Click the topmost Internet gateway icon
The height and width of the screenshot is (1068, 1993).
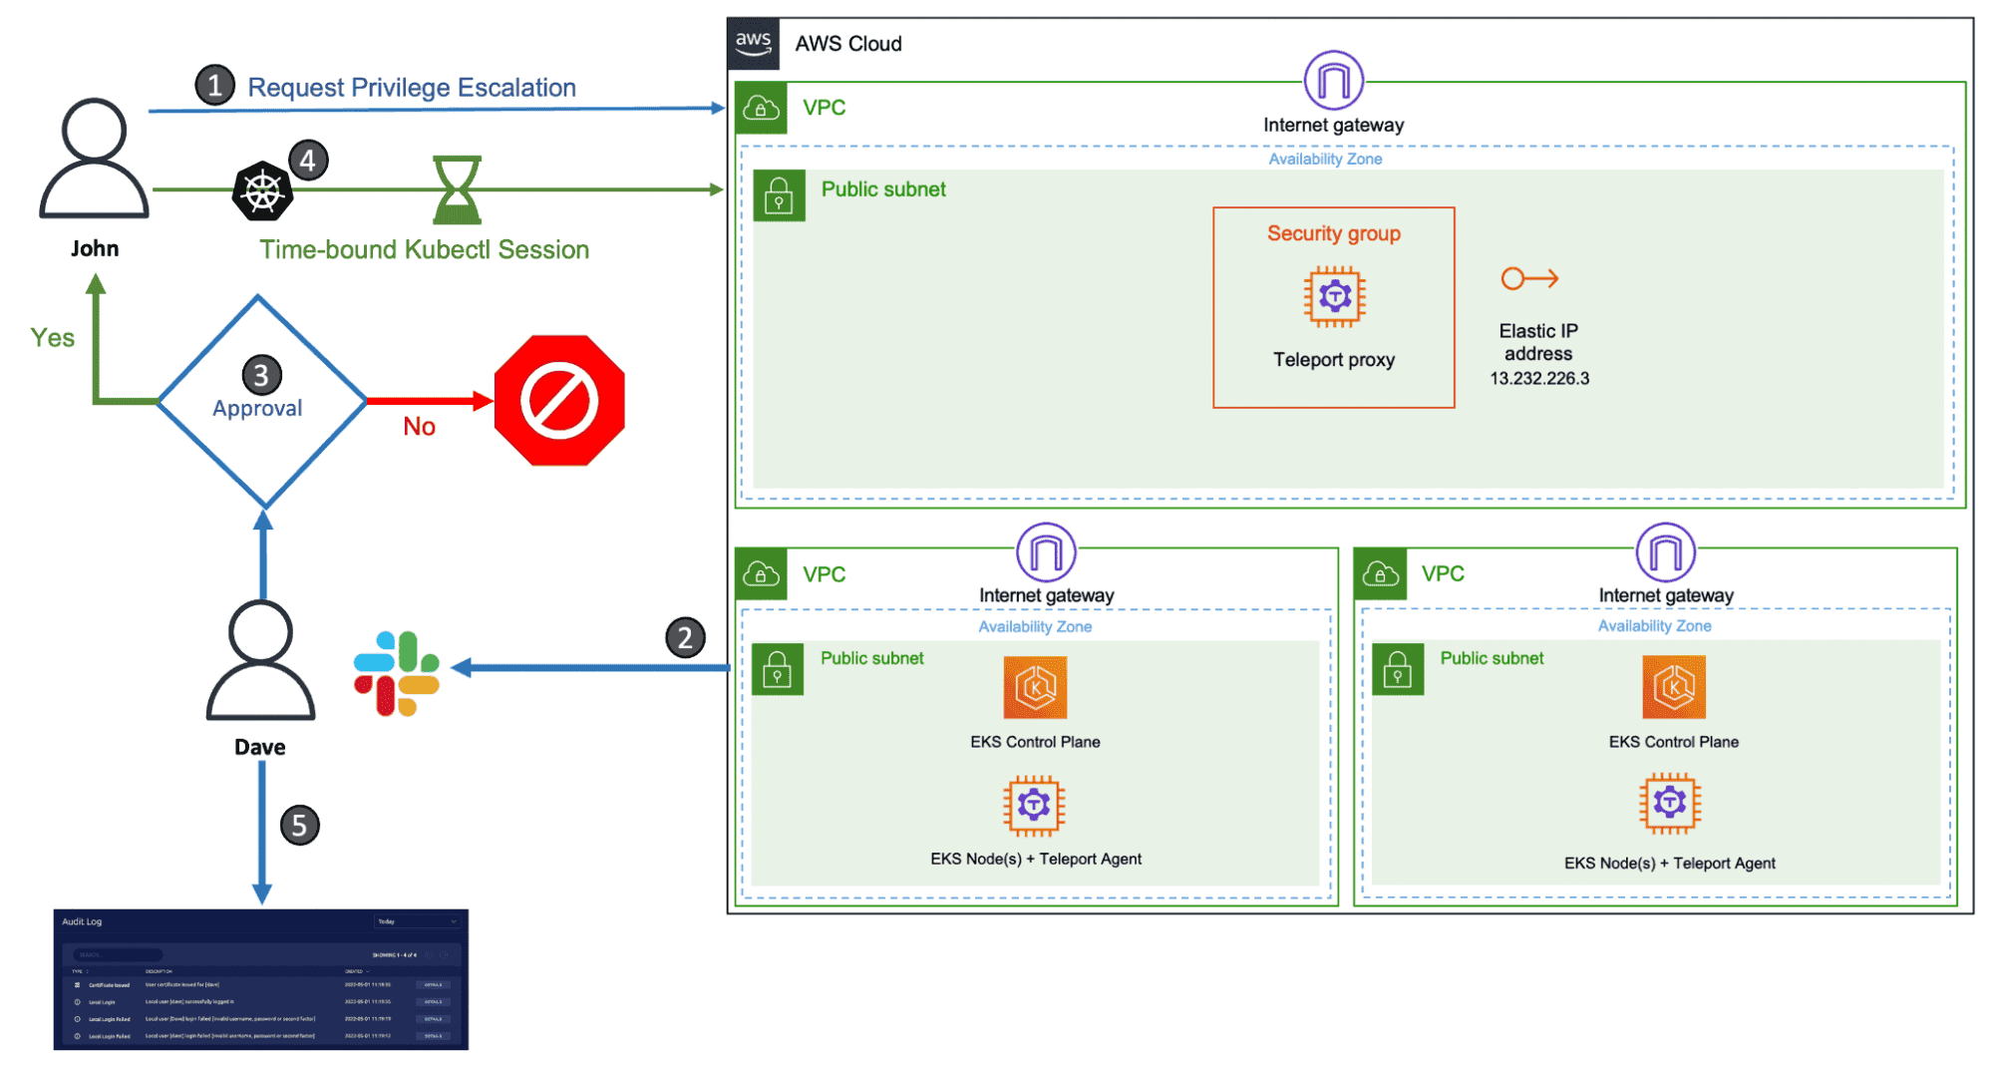[1333, 81]
